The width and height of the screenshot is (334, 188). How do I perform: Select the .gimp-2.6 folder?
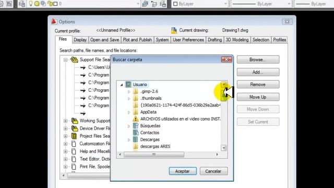point(149,91)
